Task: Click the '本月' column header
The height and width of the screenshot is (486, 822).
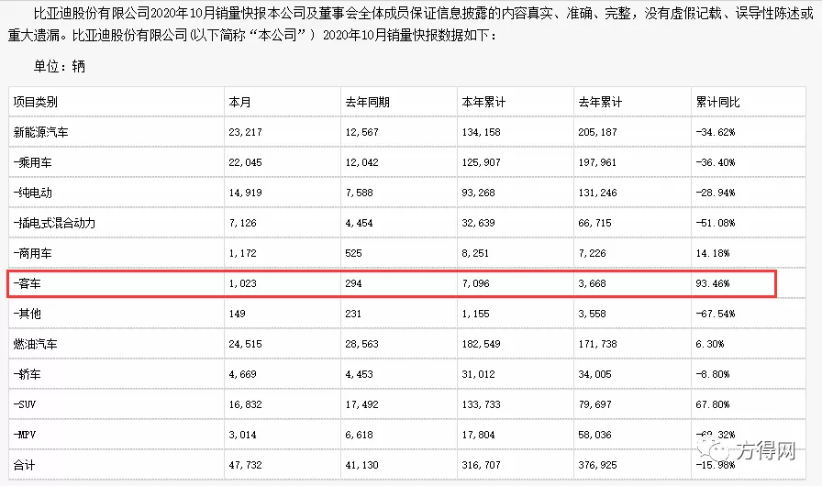Action: (x=239, y=102)
